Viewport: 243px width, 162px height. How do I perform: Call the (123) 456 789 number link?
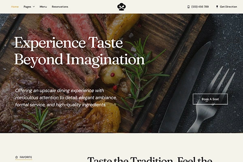click(x=200, y=6)
